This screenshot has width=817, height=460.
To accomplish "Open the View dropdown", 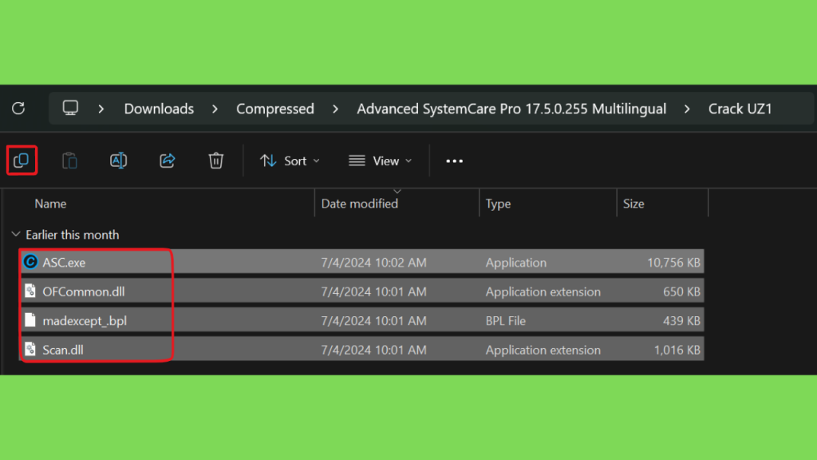I will tap(381, 161).
